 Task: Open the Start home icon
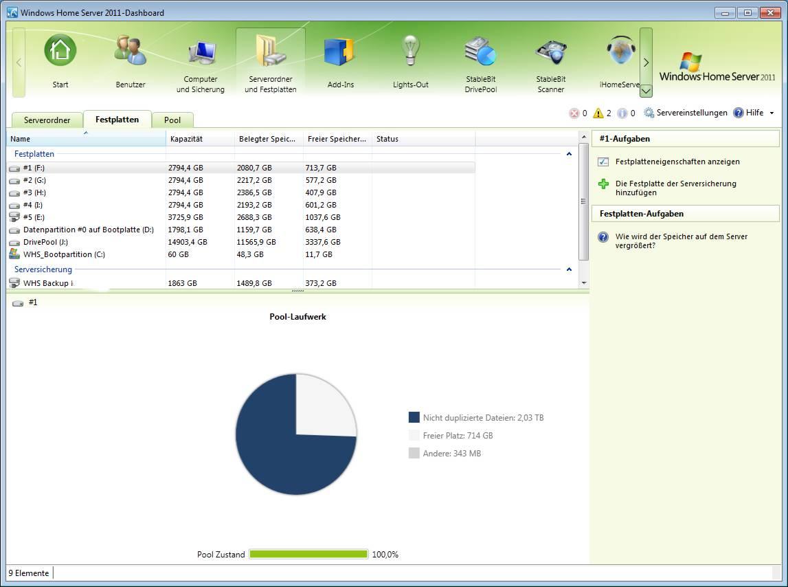click(60, 51)
